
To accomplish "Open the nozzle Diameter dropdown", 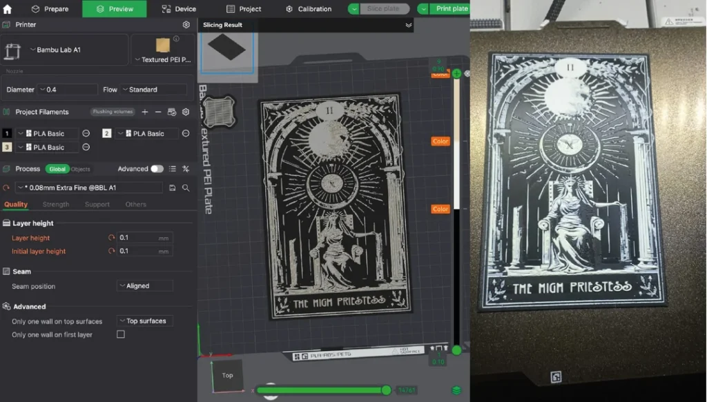I will 67,90.
